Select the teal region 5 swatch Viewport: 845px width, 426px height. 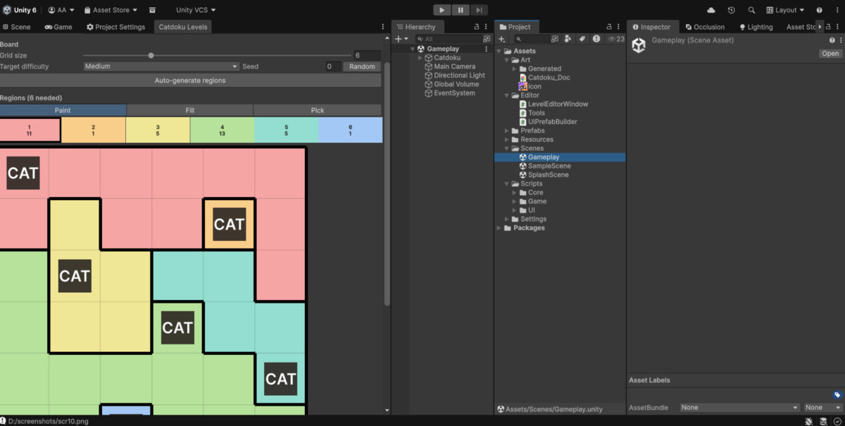[287, 130]
